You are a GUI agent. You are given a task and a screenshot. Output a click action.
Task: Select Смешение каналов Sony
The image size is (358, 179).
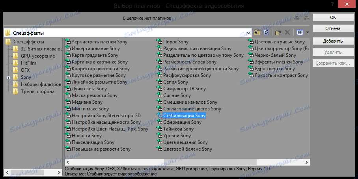(190, 102)
